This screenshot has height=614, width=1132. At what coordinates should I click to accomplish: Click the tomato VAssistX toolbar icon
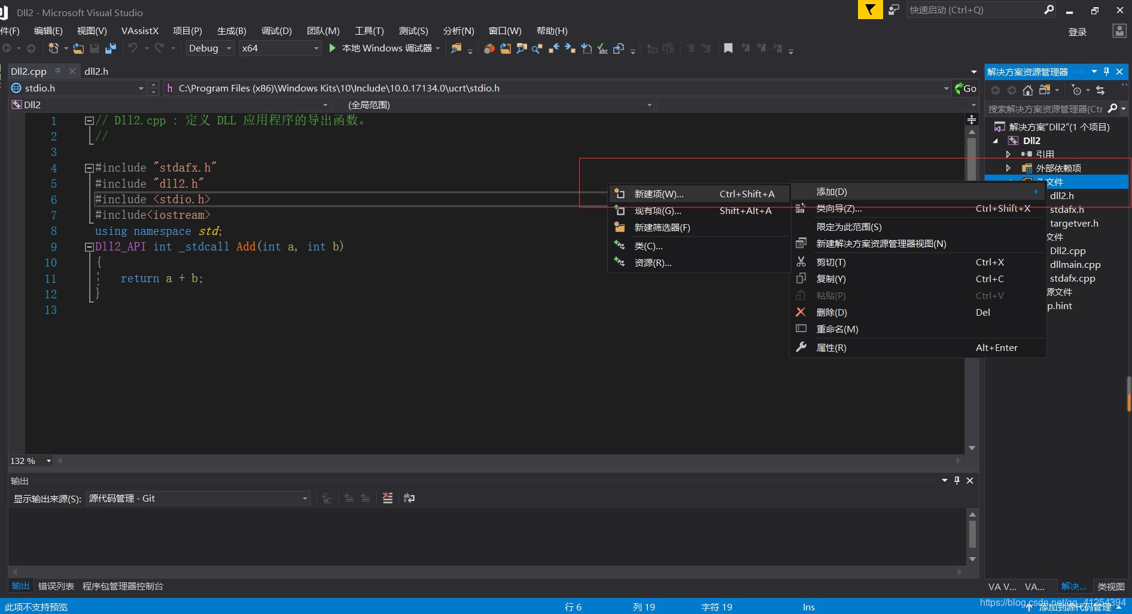(x=489, y=48)
